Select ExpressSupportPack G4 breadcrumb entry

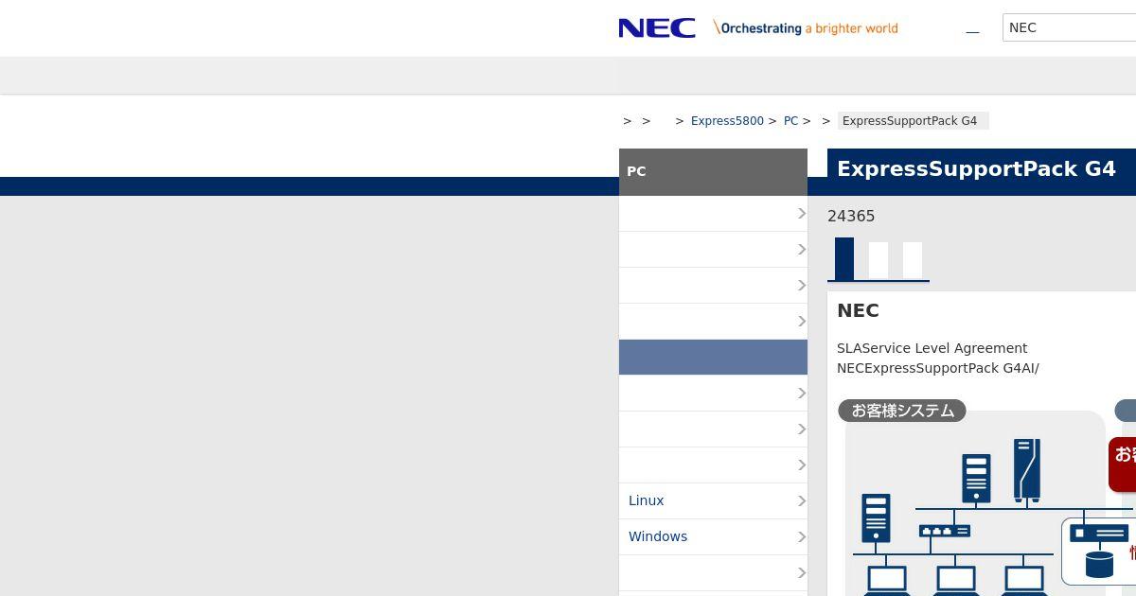(x=913, y=121)
